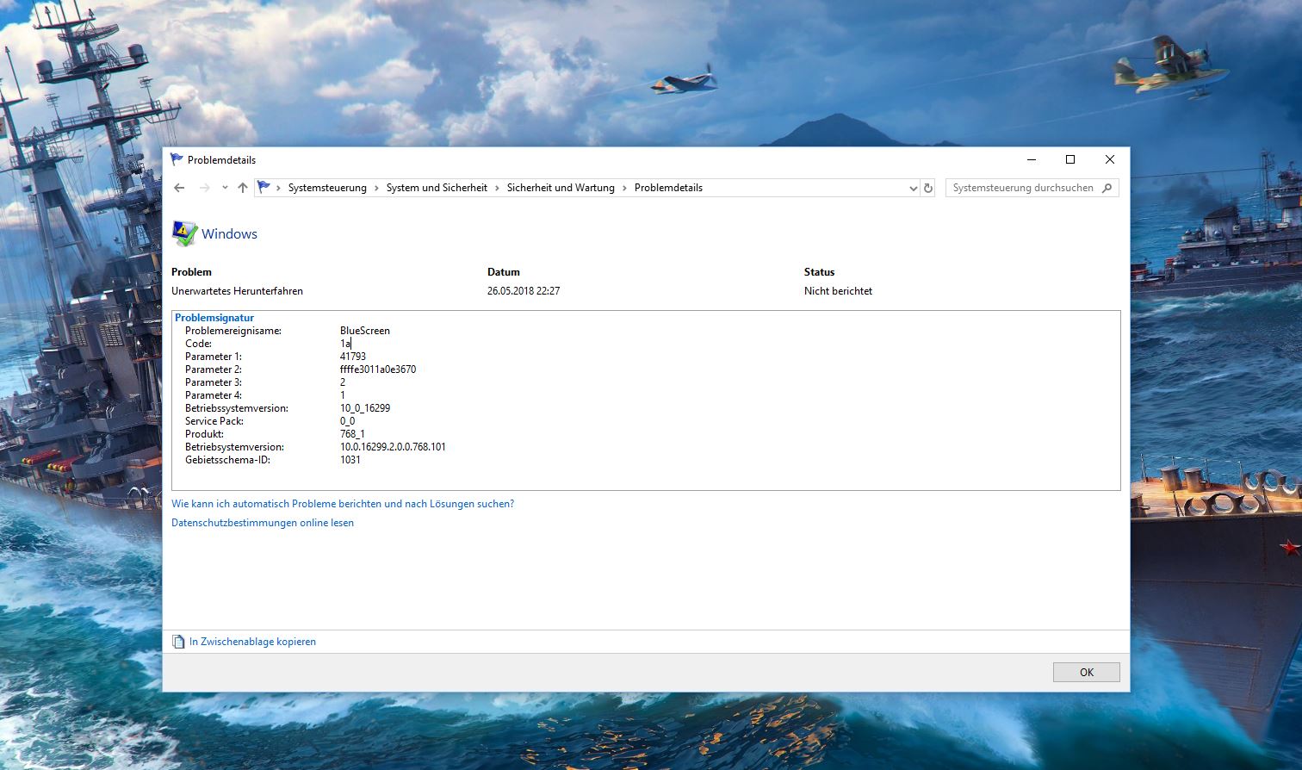Click the Windows problem report icon

(184, 233)
